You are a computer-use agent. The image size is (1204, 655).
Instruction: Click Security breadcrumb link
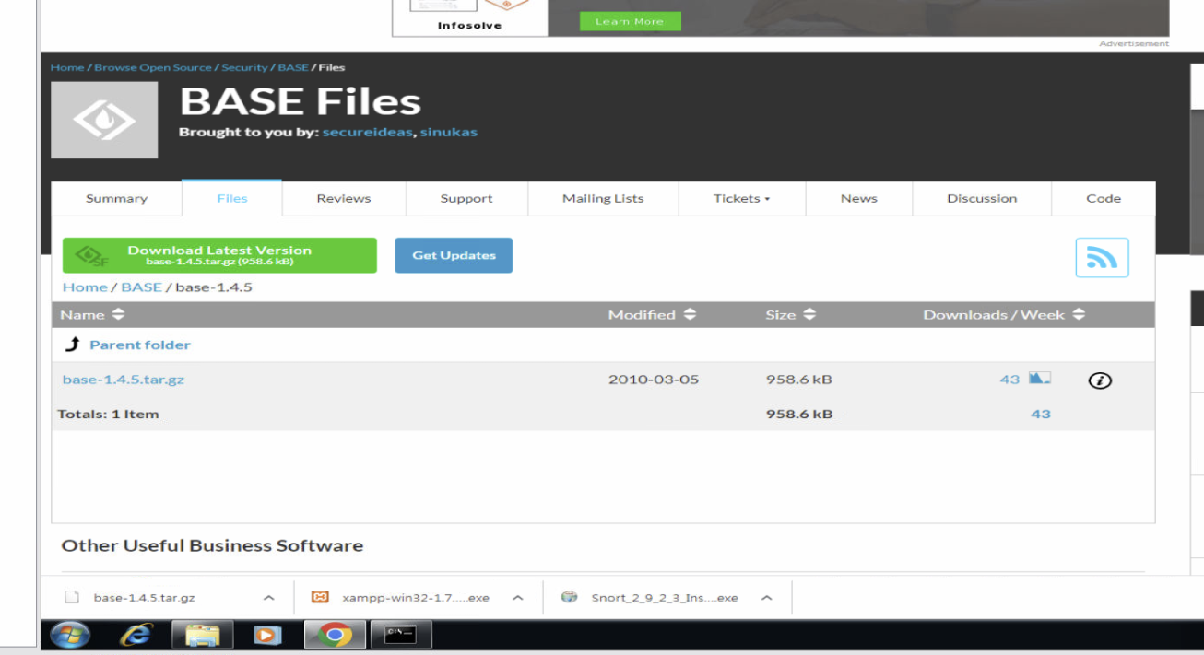[244, 67]
